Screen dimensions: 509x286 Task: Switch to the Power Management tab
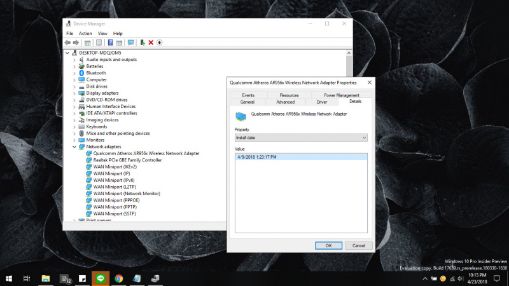click(x=342, y=95)
